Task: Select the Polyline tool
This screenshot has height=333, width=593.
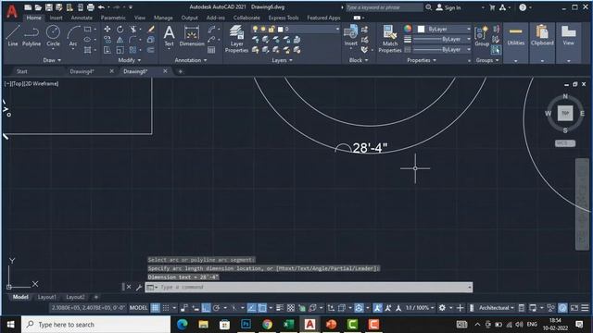Action: tap(32, 36)
